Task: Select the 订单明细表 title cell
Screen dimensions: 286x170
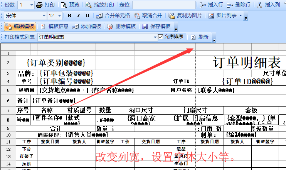Action: point(247,62)
